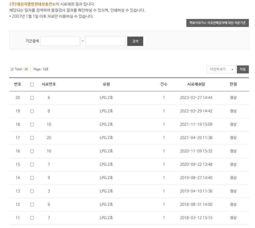This screenshot has width=255, height=228.
Task: Click LPG 2호 in row 20
Action: (x=106, y=98)
